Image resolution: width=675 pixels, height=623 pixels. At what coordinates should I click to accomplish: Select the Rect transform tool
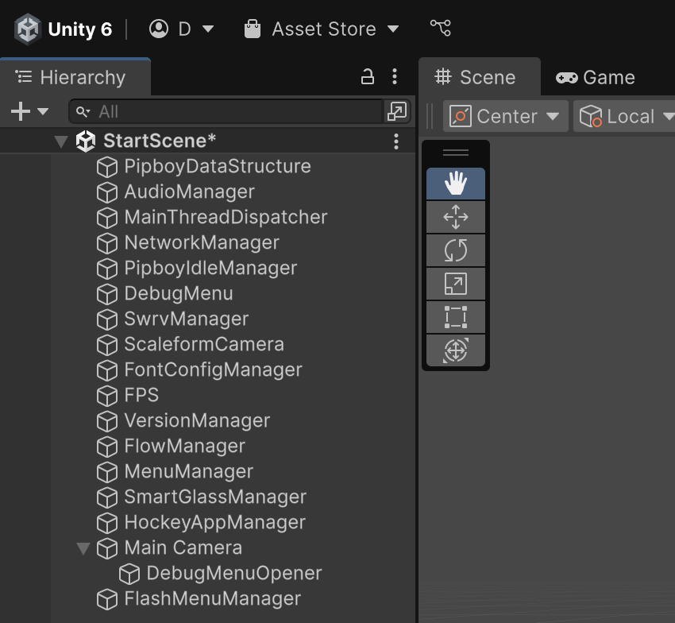click(456, 317)
